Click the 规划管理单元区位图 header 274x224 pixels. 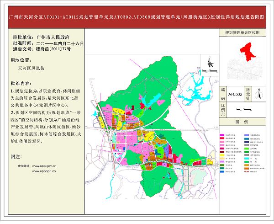[x=242, y=33]
